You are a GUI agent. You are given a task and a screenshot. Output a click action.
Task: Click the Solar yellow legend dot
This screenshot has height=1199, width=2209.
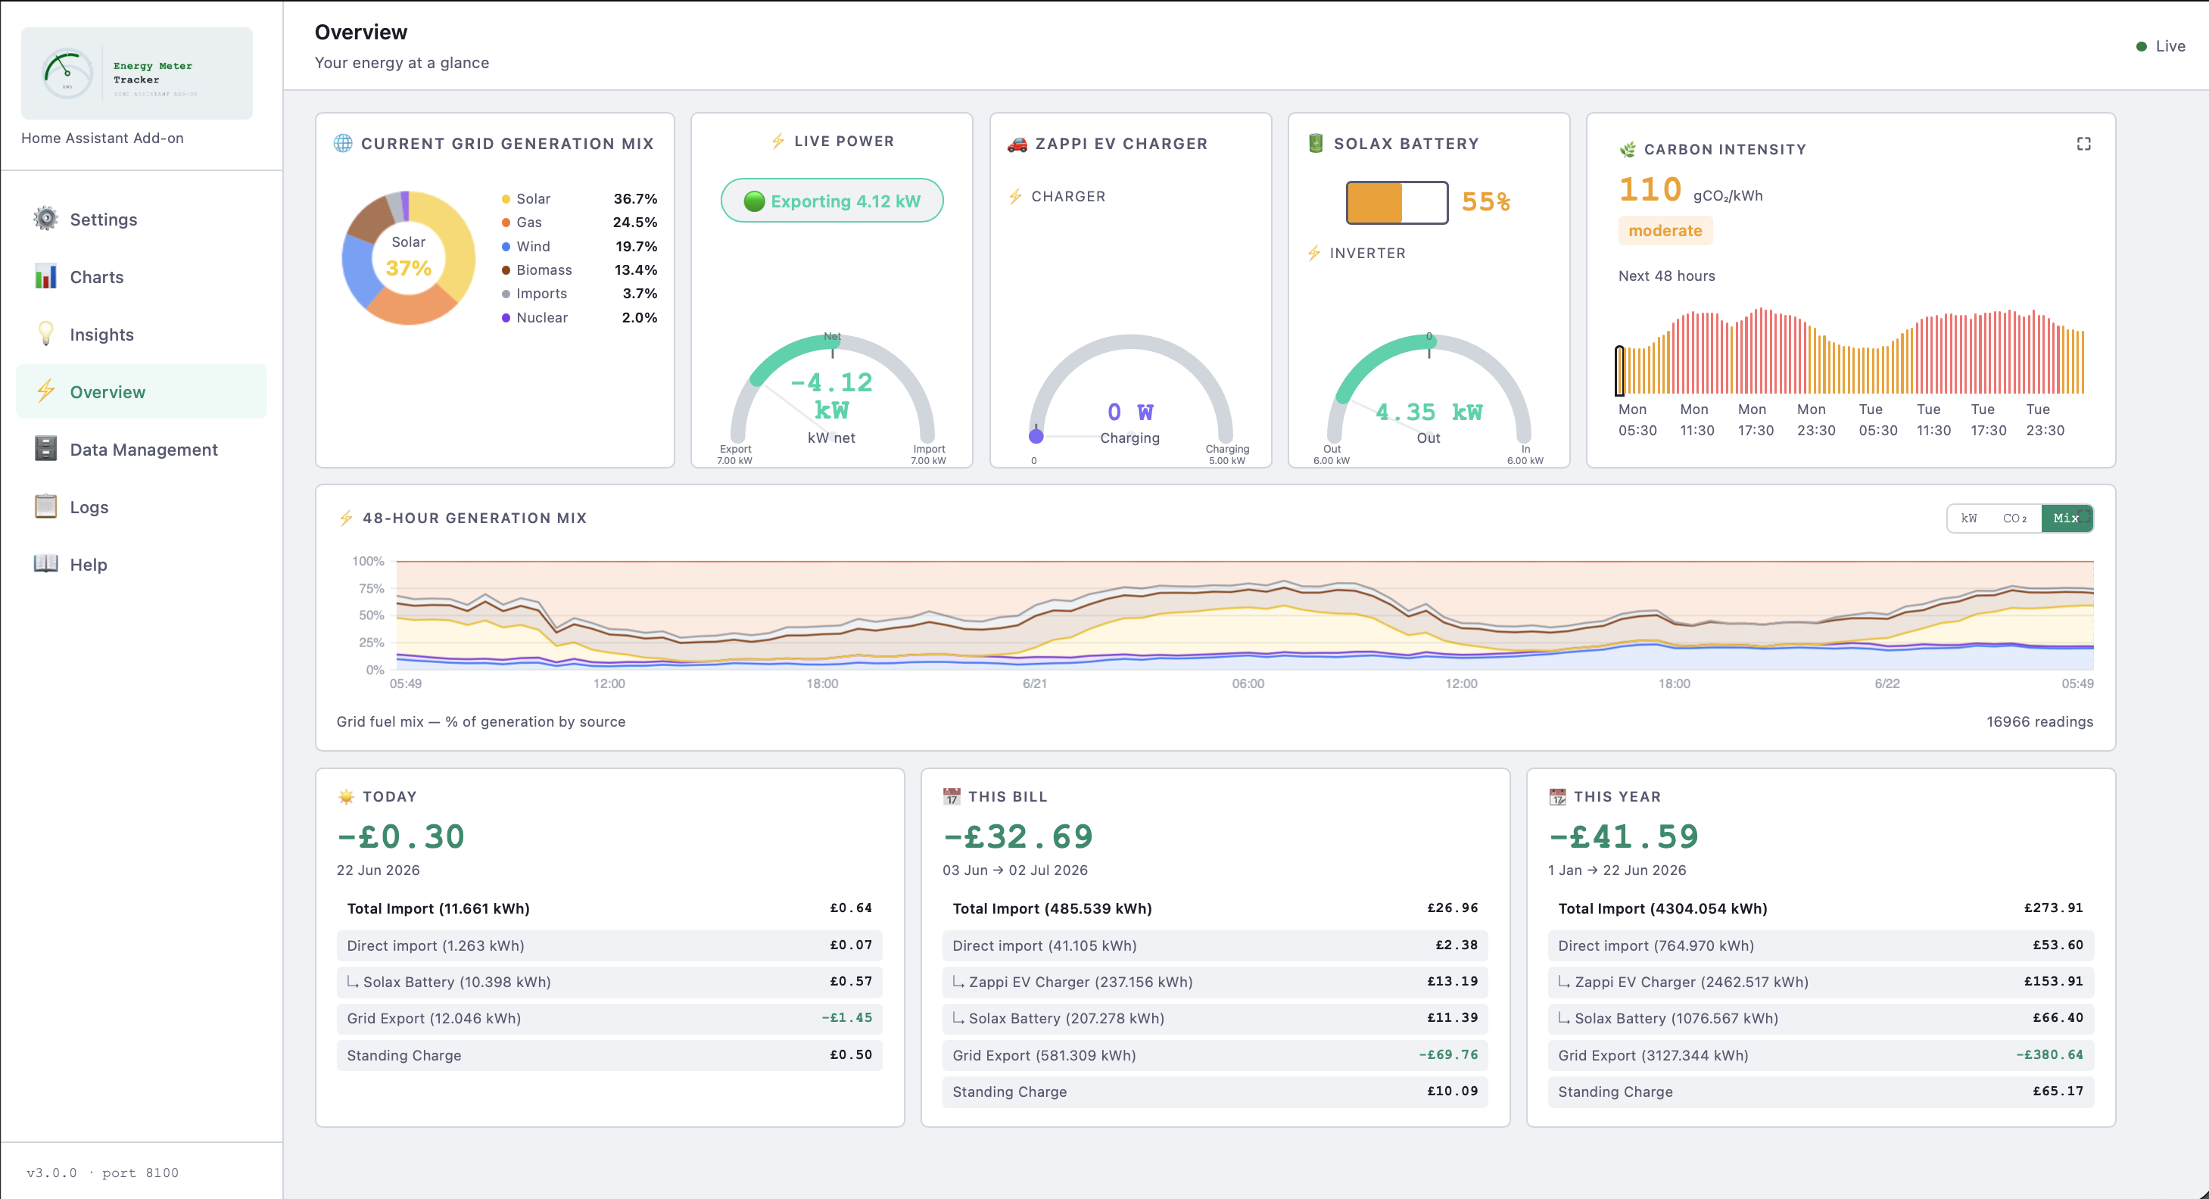(506, 199)
